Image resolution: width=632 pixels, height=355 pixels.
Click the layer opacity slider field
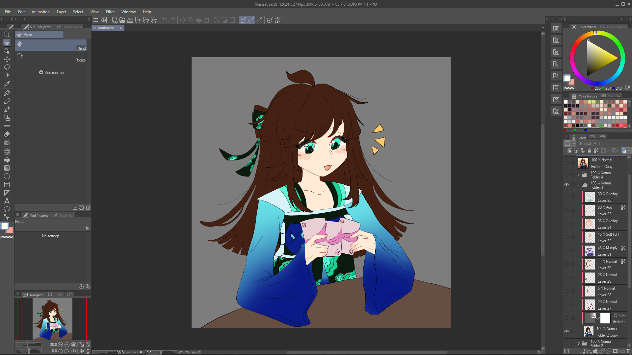(x=609, y=144)
